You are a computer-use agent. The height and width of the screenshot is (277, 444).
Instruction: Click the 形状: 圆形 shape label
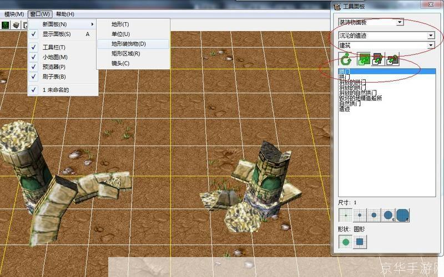[351, 229]
